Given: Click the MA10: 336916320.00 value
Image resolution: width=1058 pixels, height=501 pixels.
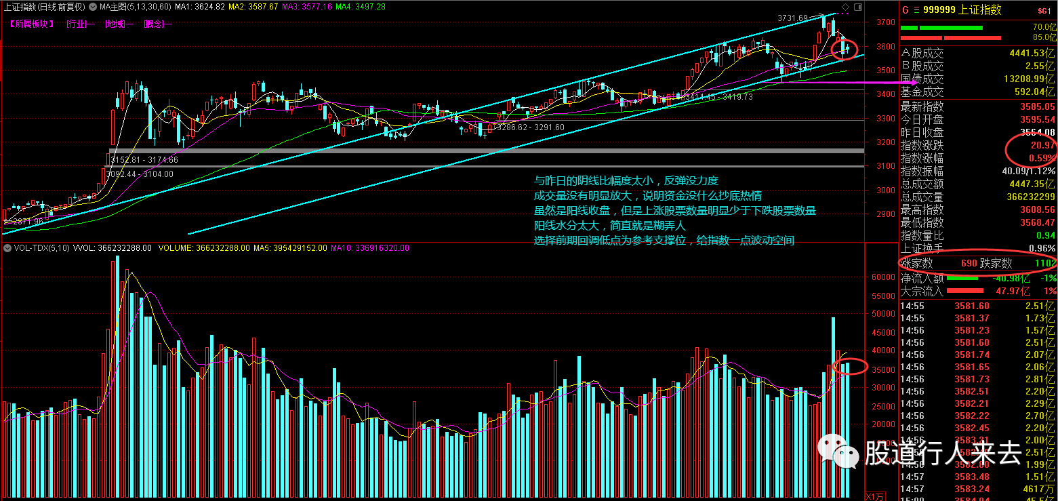Looking at the screenshot, I should pyautogui.click(x=371, y=248).
